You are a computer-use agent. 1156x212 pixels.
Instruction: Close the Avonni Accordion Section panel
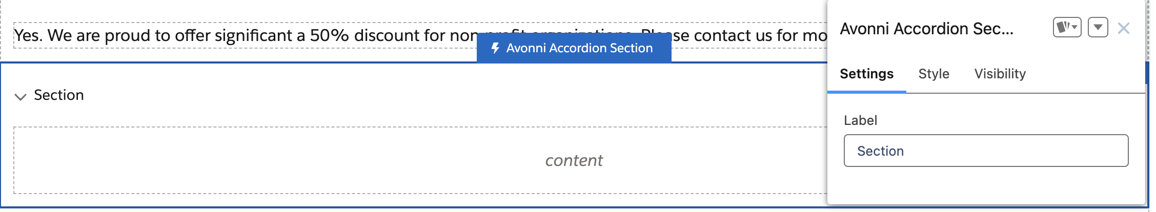(1123, 28)
